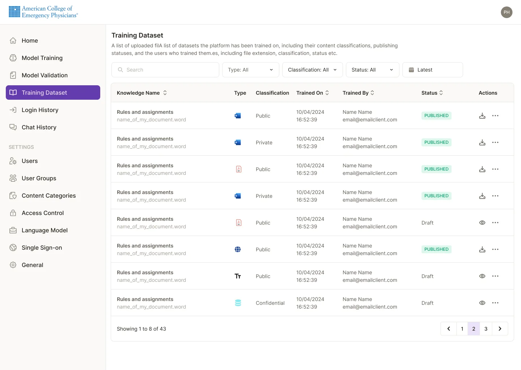Open User Groups settings
Screen dimensions: 521x370
pyautogui.click(x=53, y=178)
